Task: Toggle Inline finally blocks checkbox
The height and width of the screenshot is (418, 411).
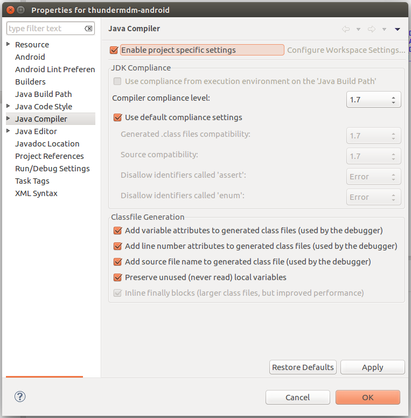Action: [x=117, y=293]
